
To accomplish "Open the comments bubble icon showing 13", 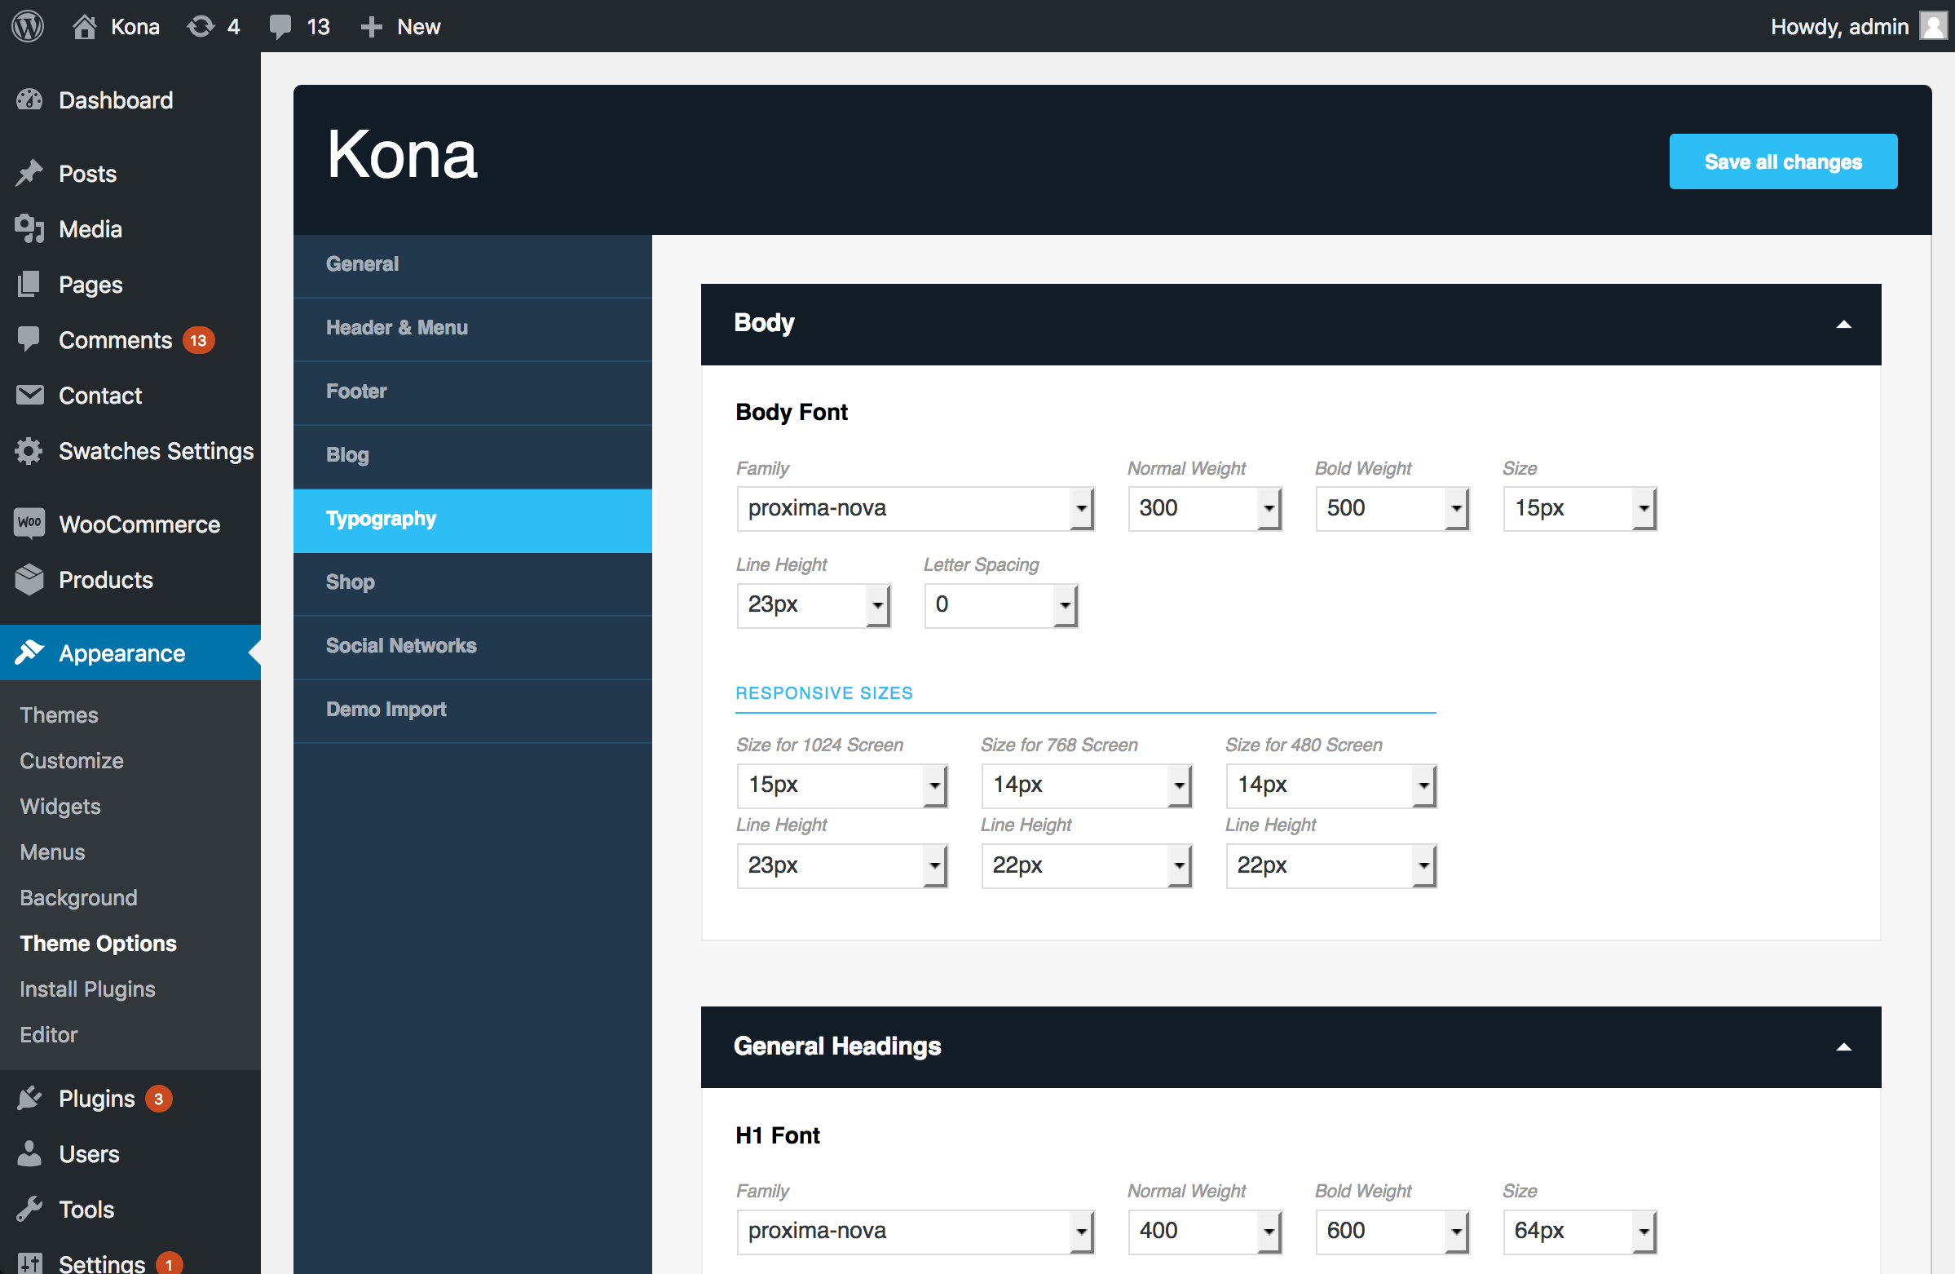I will tap(280, 26).
